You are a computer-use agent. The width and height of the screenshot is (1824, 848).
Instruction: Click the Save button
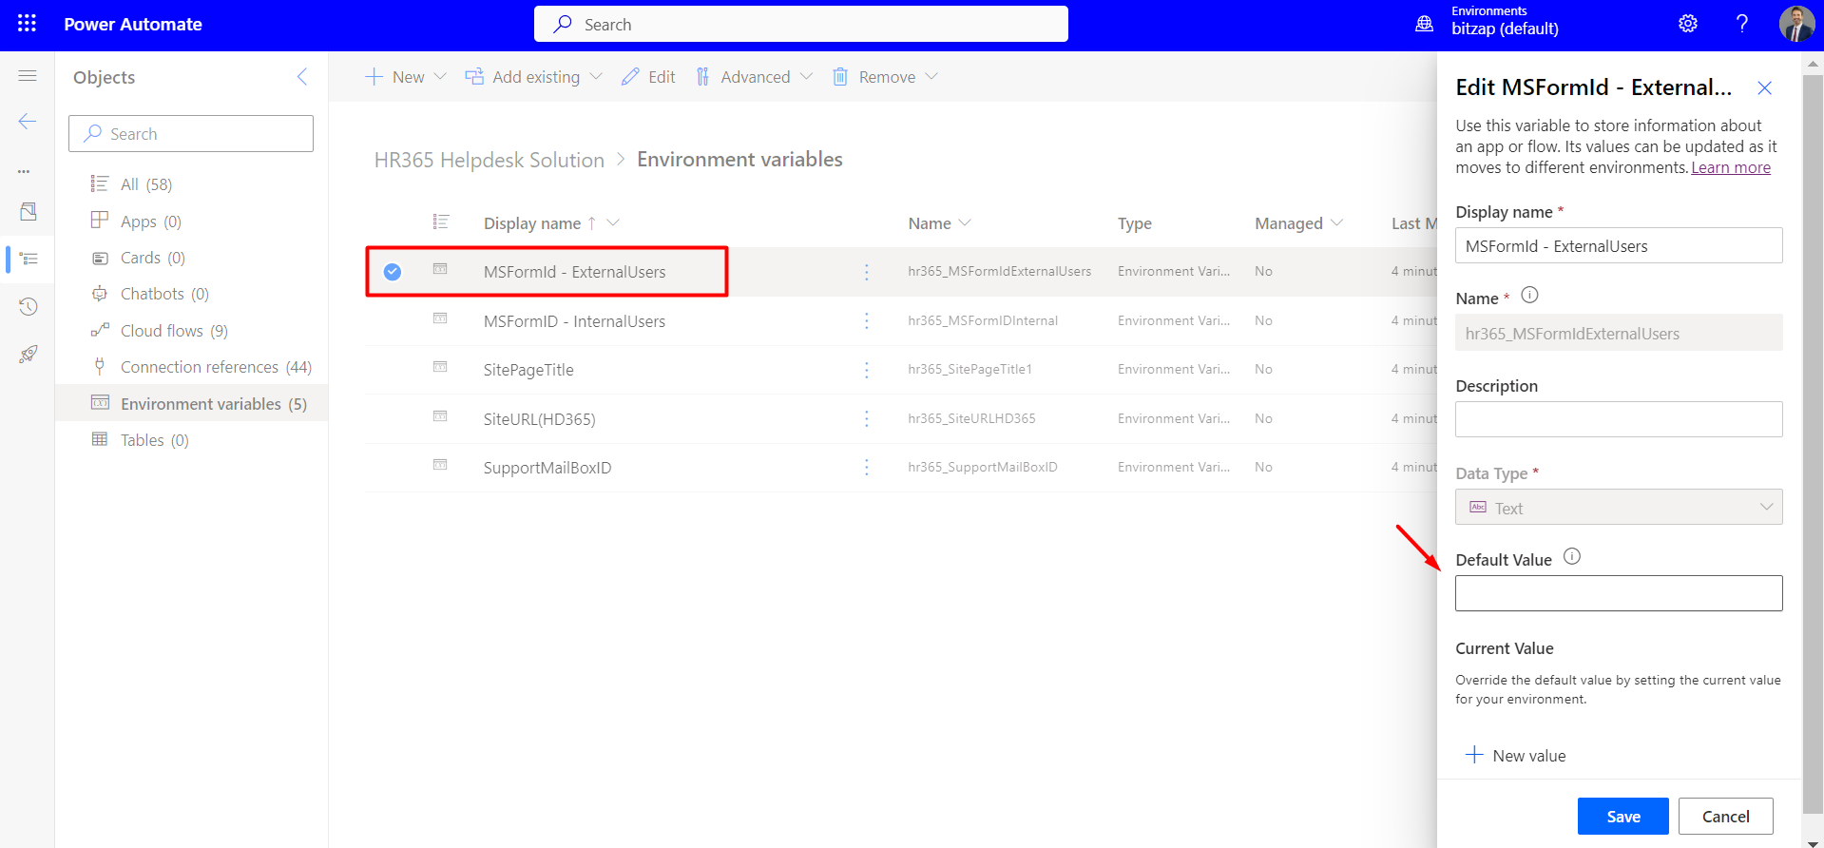coord(1622,817)
